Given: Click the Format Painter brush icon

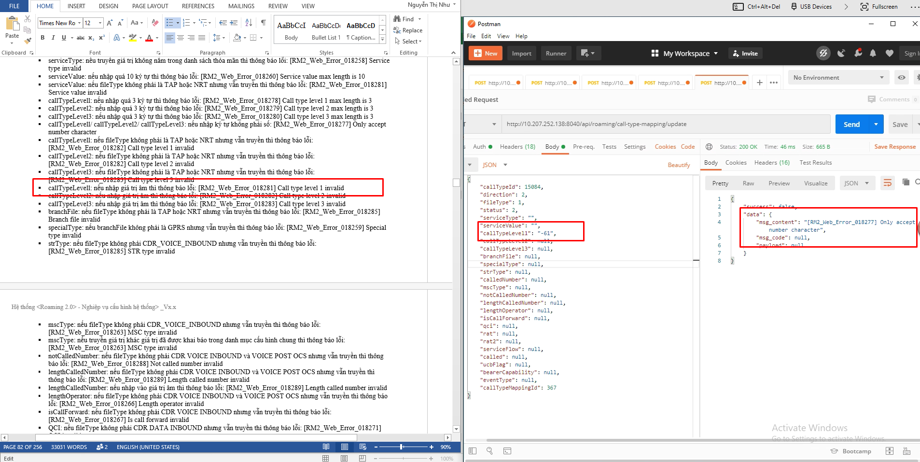Looking at the screenshot, I should (28, 41).
